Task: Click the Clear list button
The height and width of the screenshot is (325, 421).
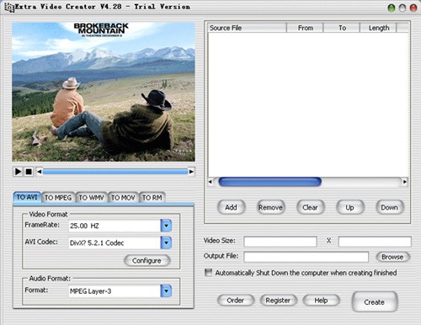Action: click(x=310, y=207)
